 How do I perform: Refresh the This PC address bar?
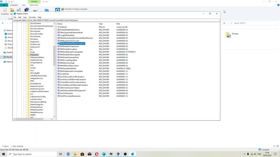(x=224, y=23)
